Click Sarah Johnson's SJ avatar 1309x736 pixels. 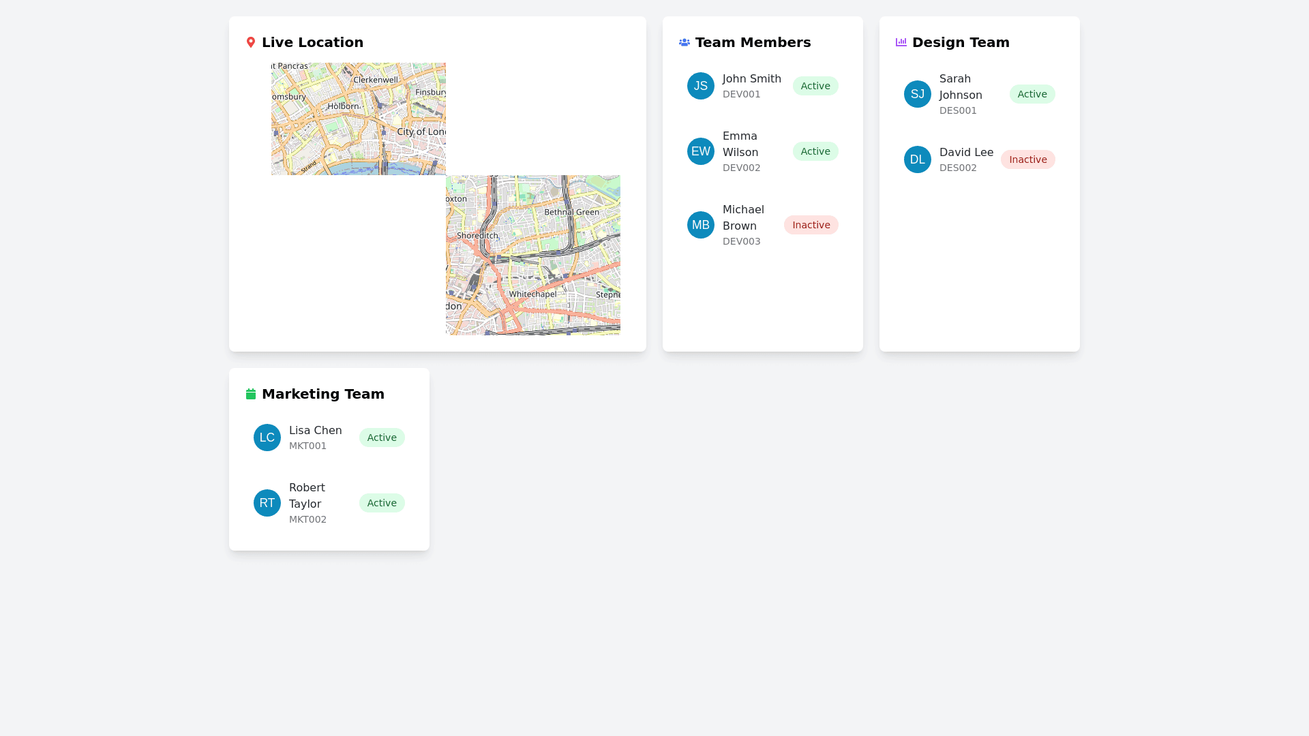(918, 94)
